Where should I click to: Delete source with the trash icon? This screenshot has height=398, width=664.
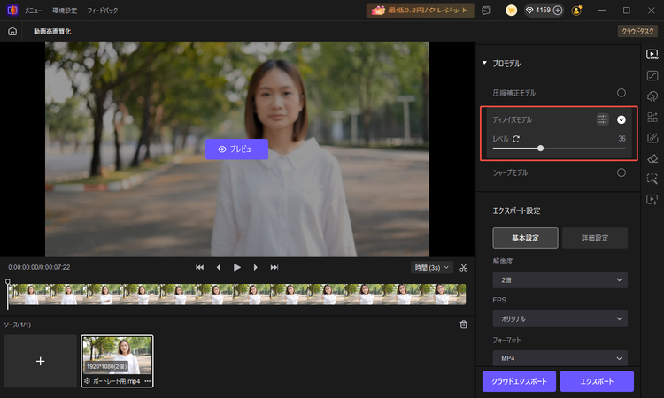tap(464, 325)
